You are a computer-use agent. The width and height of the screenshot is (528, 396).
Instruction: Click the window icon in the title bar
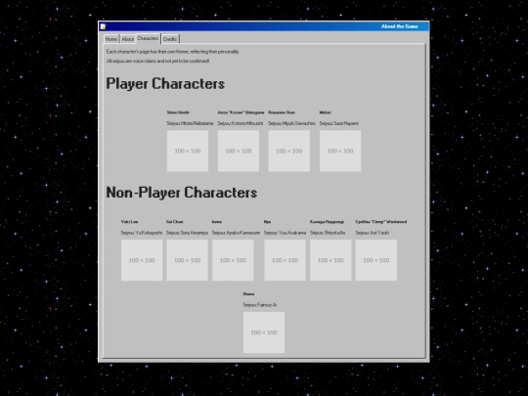[x=104, y=26]
